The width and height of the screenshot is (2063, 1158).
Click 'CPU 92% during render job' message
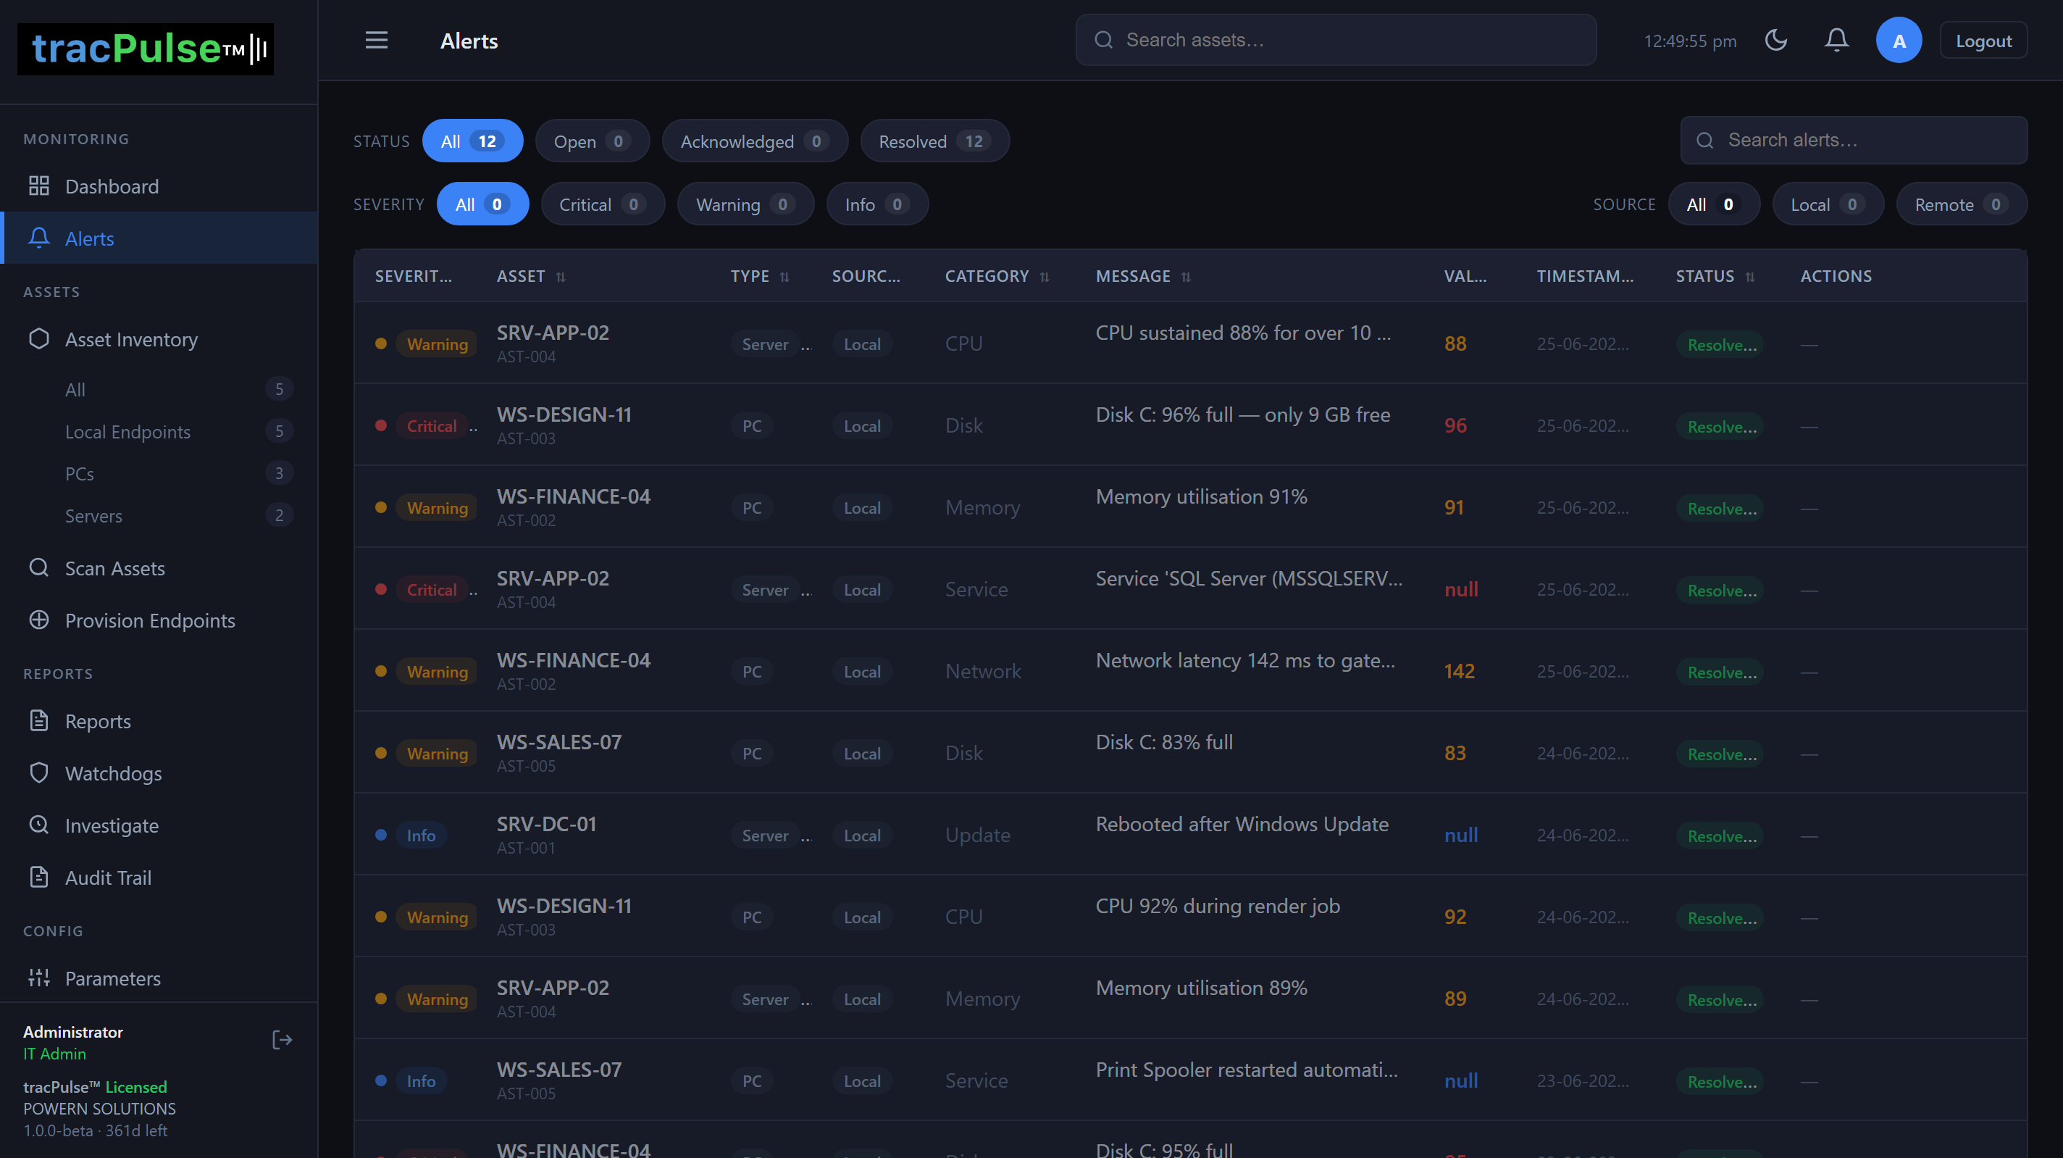click(1217, 906)
